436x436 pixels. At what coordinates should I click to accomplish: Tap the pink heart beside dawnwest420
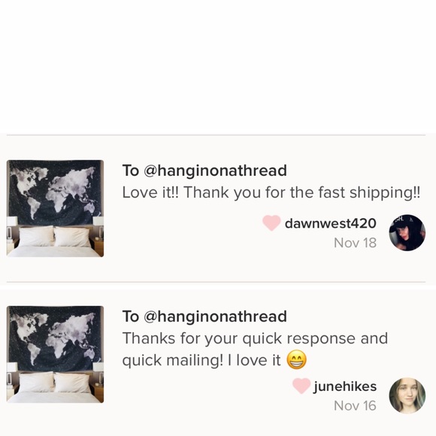[x=271, y=223]
